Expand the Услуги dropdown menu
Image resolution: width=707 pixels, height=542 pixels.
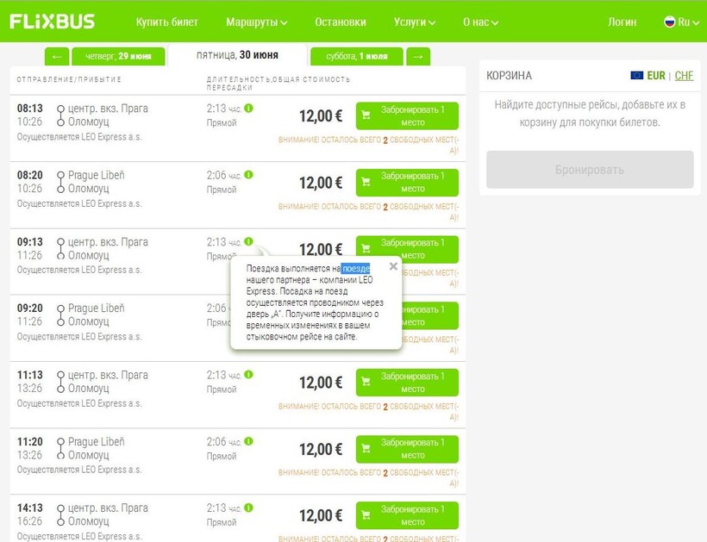pos(414,22)
